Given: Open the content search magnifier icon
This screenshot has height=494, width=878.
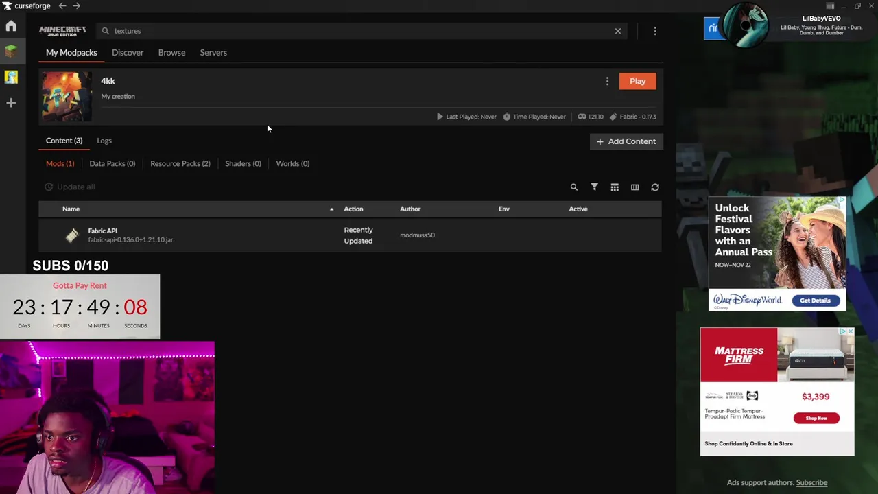Looking at the screenshot, I should tap(574, 187).
